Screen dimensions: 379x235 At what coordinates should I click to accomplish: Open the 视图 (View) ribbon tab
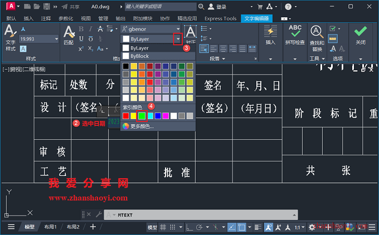point(86,18)
